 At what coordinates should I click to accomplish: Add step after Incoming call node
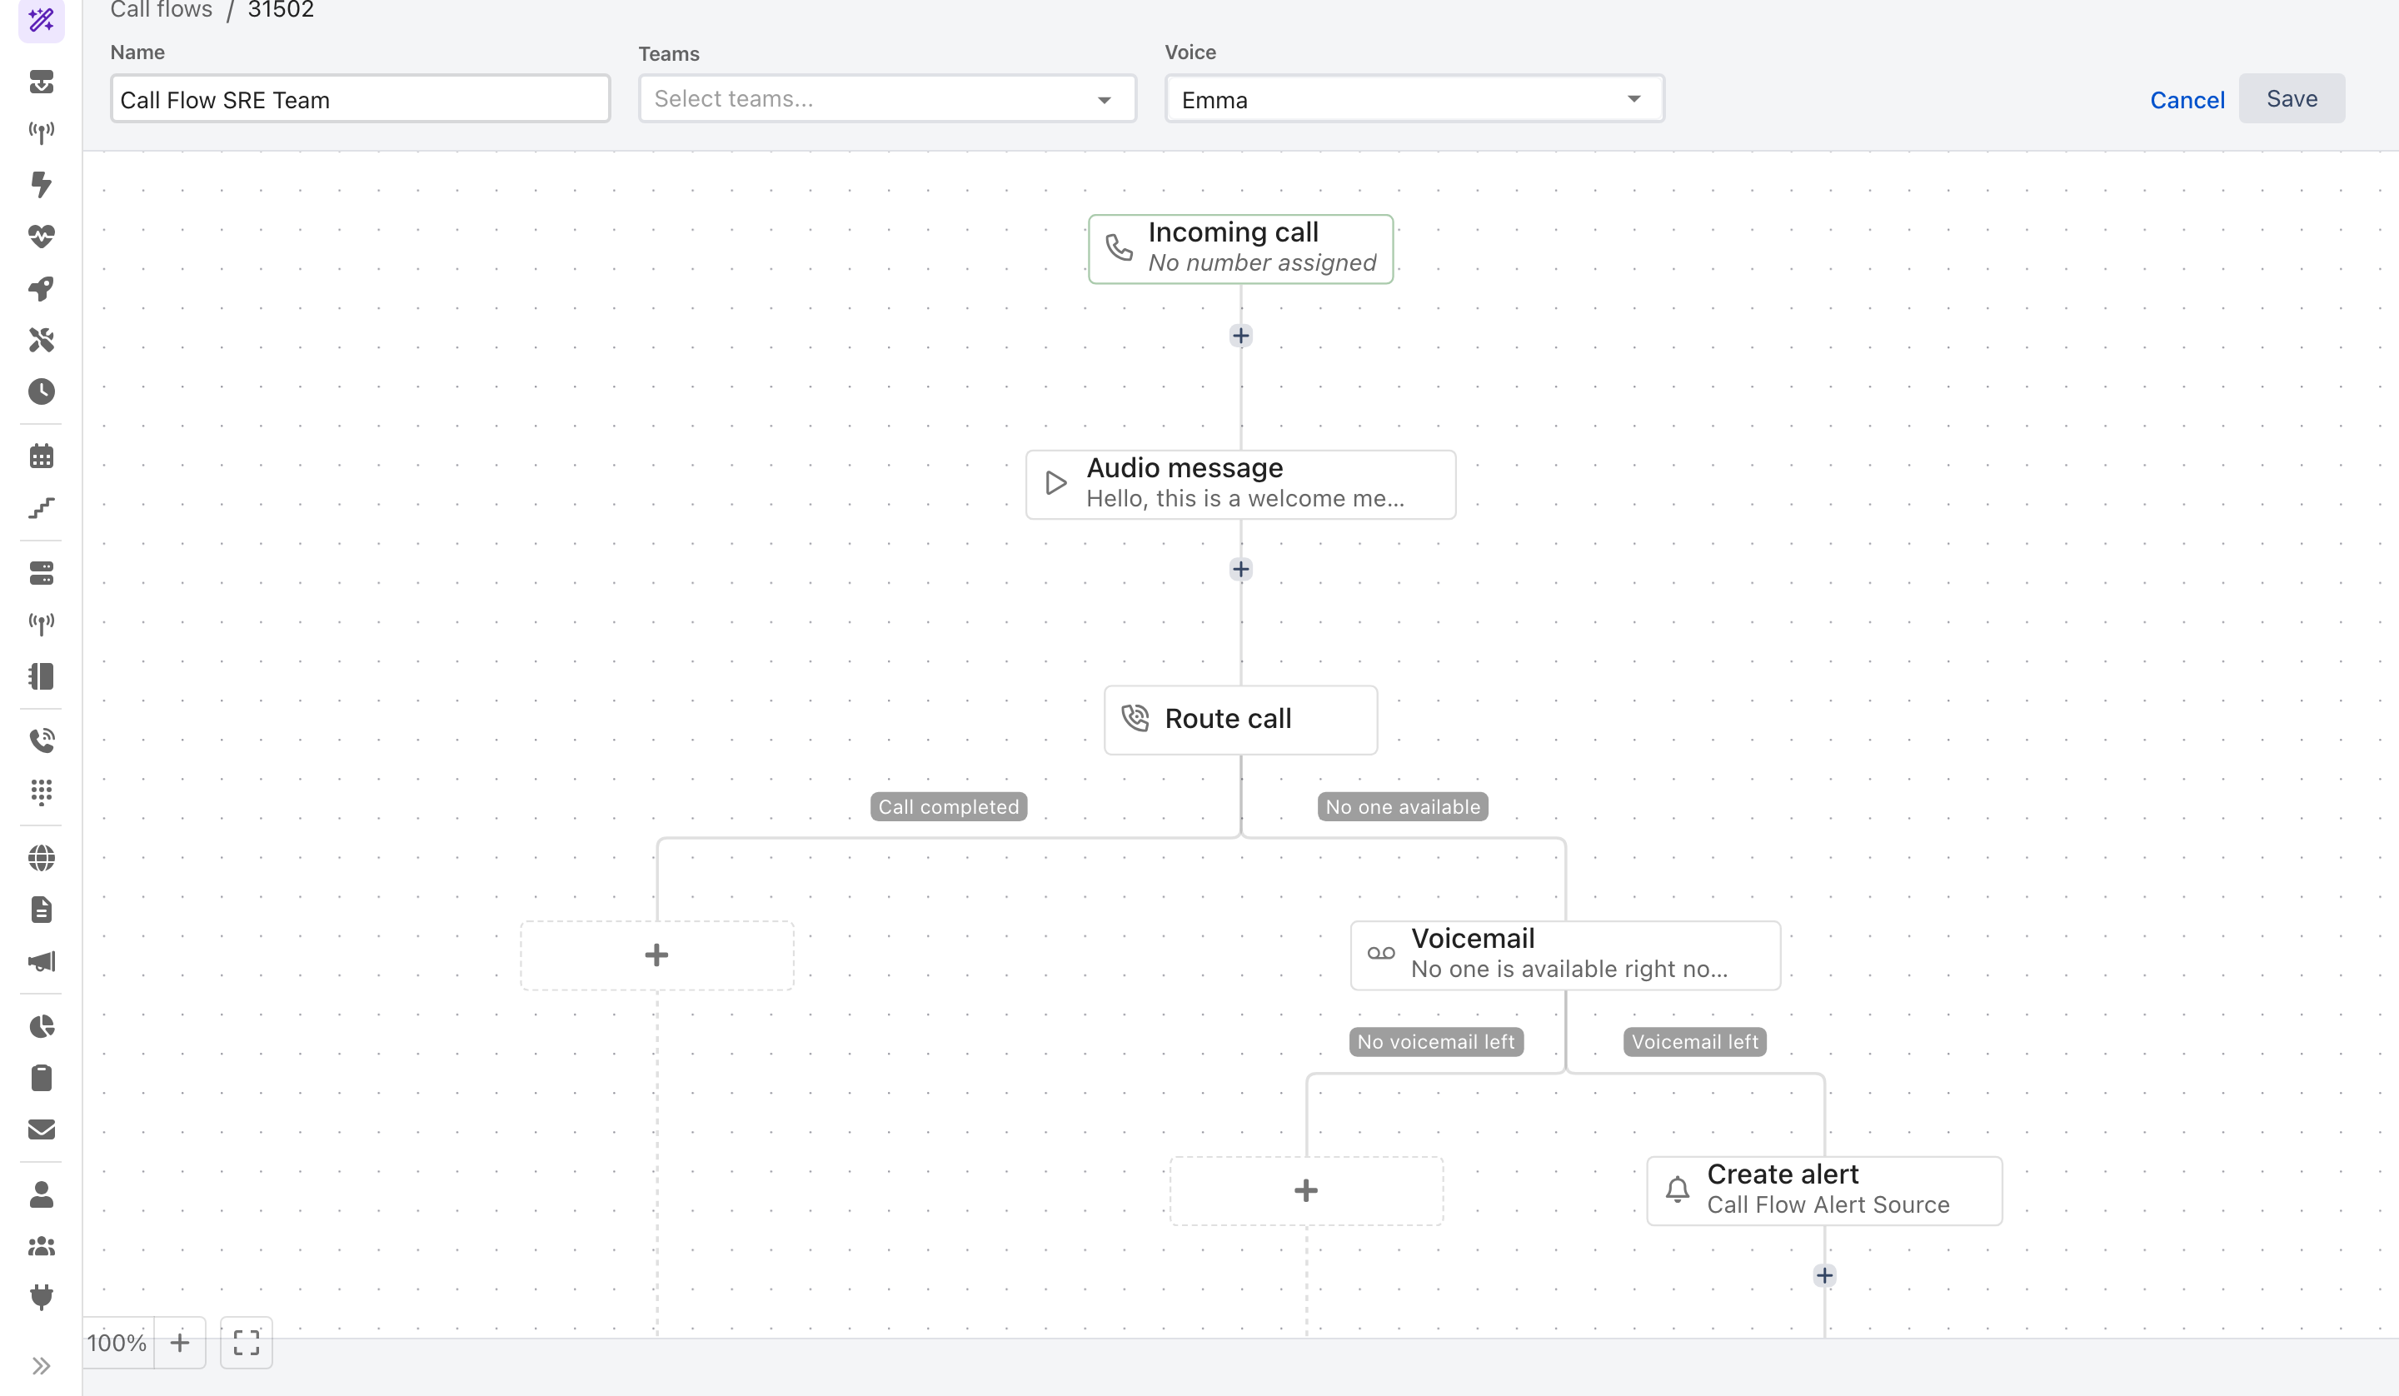(x=1240, y=335)
